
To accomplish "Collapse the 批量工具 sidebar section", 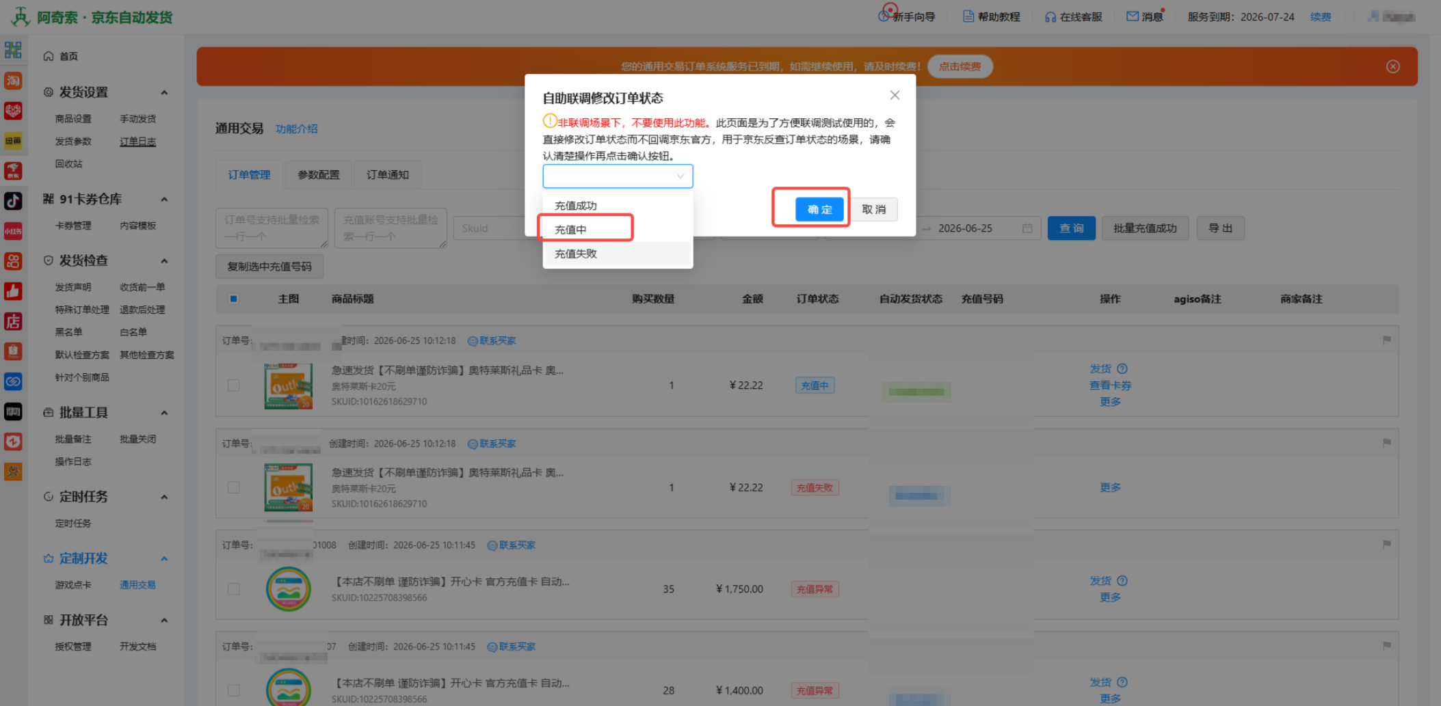I will (164, 413).
